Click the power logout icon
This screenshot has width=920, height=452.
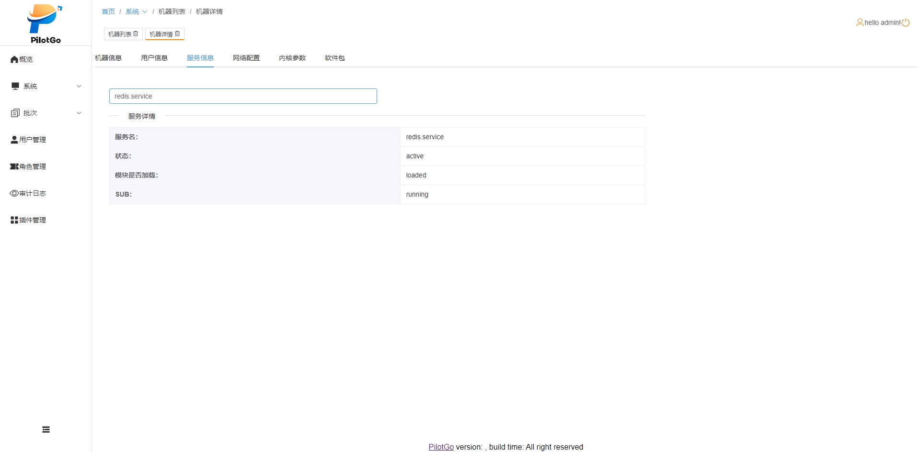(906, 22)
